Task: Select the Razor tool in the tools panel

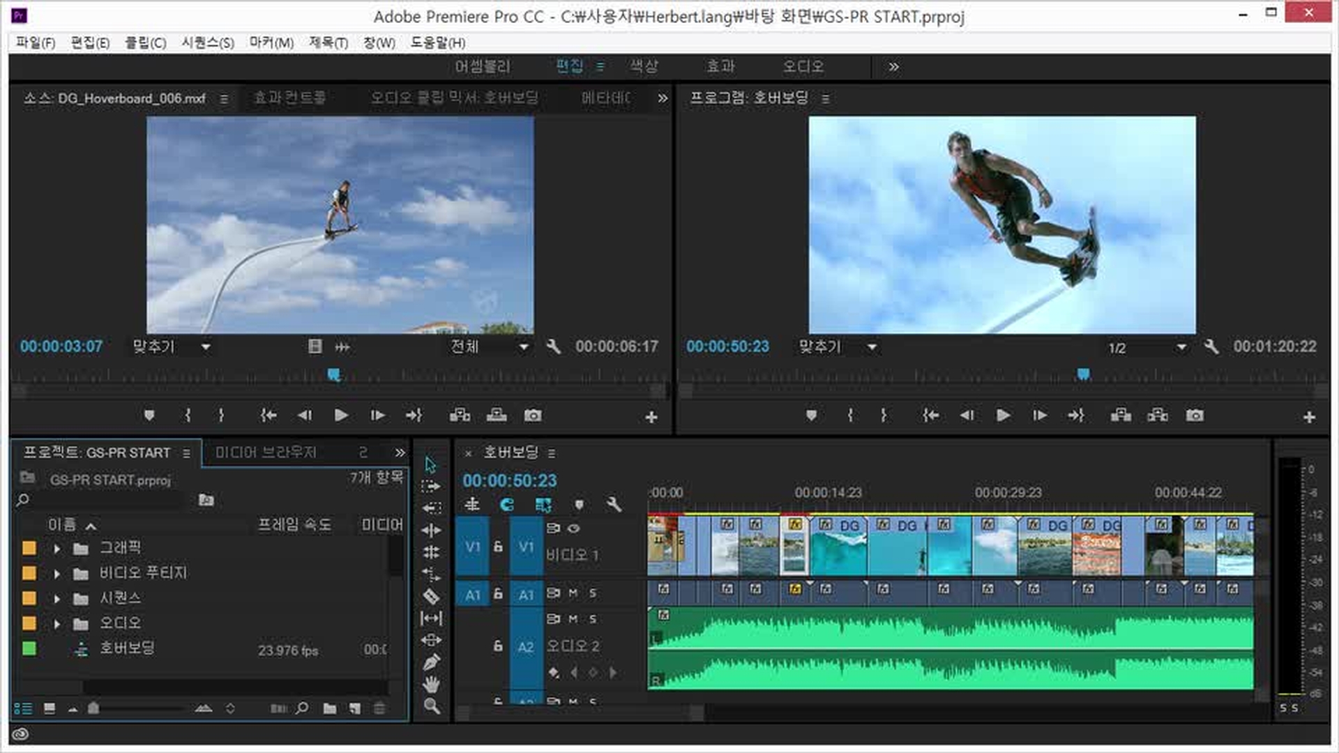Action: (431, 596)
